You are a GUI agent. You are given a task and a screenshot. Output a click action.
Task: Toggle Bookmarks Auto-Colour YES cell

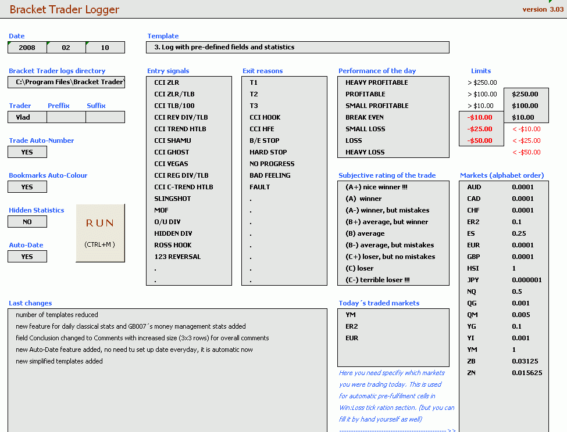point(27,187)
